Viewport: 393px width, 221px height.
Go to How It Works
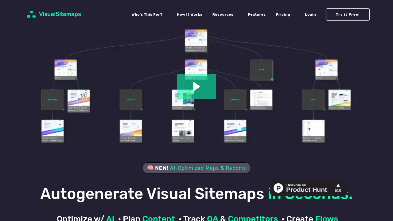point(189,14)
